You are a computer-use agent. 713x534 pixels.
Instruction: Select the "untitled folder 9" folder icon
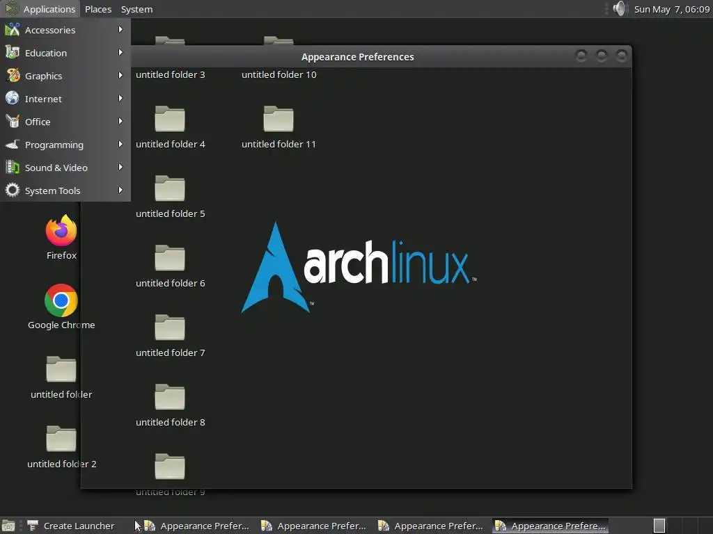coord(170,467)
